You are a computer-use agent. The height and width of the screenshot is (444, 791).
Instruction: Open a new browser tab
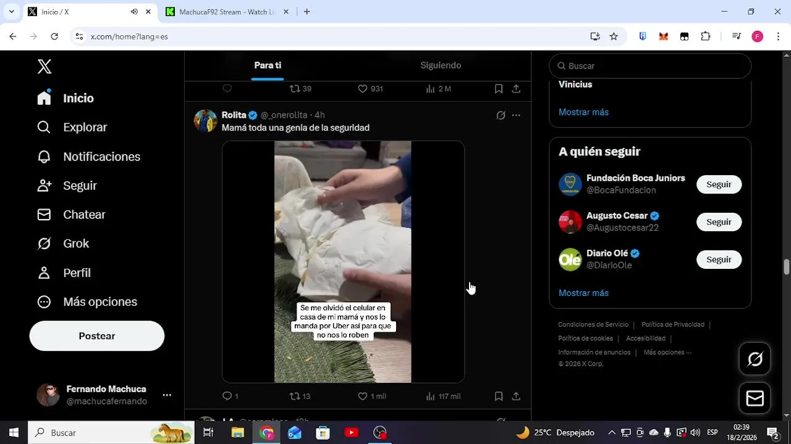(307, 12)
